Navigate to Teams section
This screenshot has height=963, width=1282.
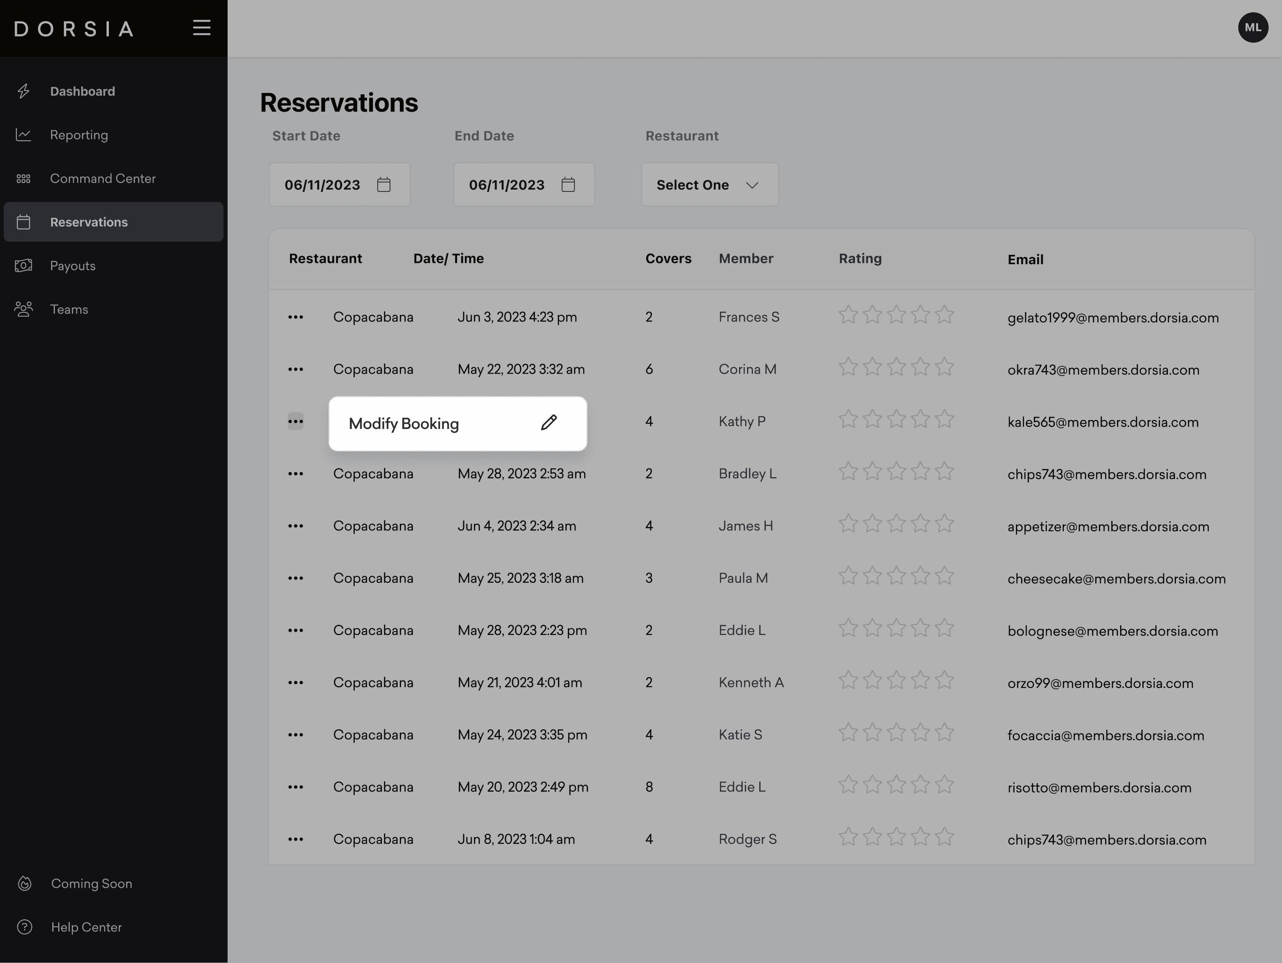click(69, 310)
